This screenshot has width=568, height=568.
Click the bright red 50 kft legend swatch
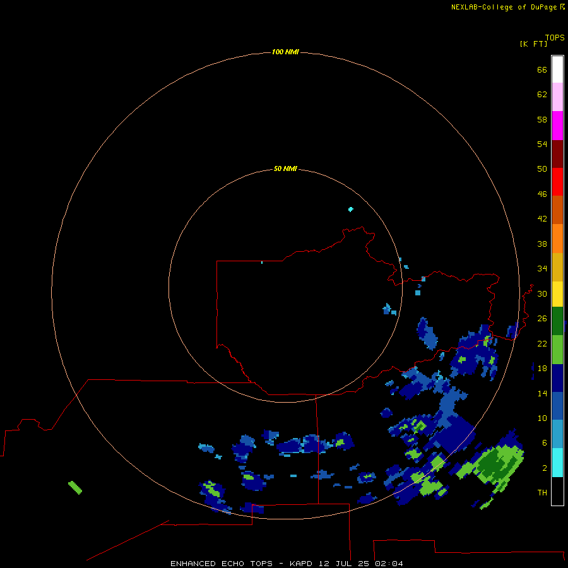coord(557,182)
